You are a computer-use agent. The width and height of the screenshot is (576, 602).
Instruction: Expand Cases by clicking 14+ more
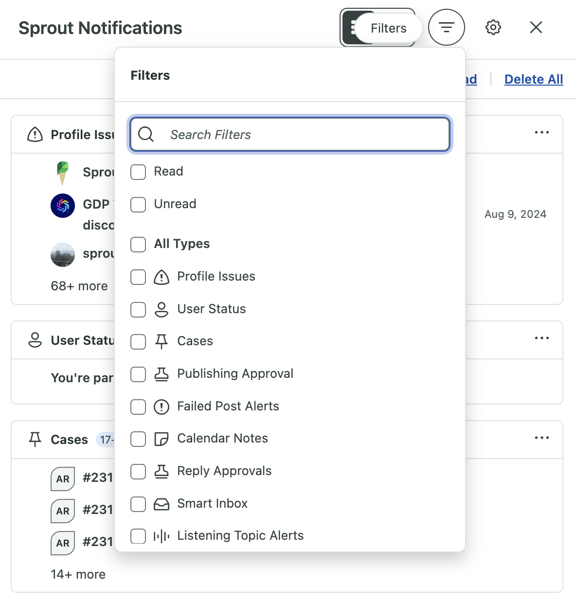click(x=77, y=574)
